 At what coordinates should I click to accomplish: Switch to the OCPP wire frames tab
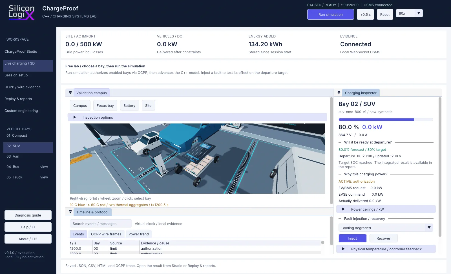click(106, 234)
